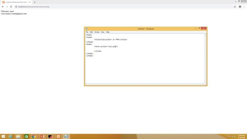
Task: Click Notepad horizontal scrollbar right arrow
Action: (x=203, y=84)
